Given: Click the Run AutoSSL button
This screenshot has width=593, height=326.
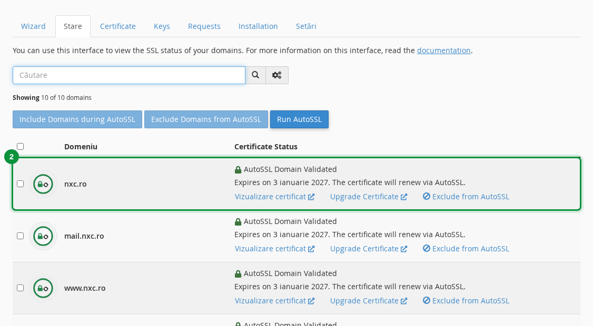Looking at the screenshot, I should (x=300, y=119).
